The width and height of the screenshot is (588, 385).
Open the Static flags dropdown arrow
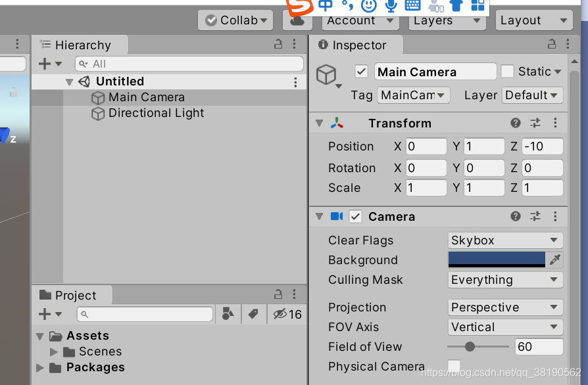pyautogui.click(x=558, y=72)
